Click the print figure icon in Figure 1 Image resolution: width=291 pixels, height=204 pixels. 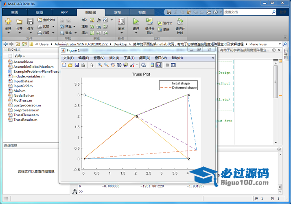[83, 65]
